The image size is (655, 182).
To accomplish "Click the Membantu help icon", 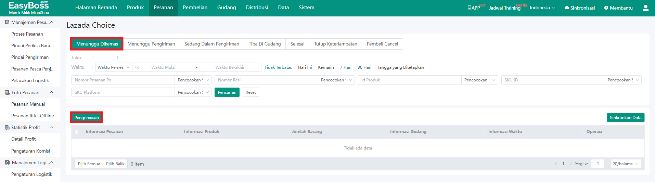I will [x=606, y=8].
